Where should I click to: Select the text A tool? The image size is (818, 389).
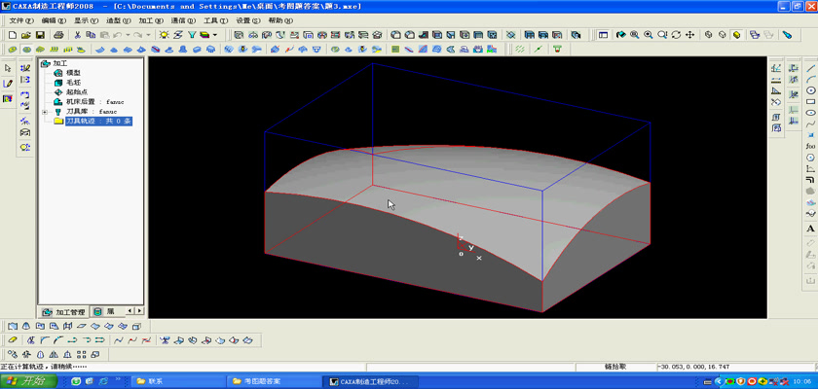point(810,229)
